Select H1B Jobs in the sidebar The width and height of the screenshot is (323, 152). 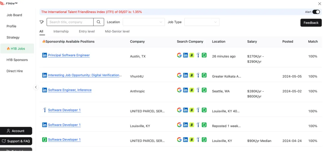[x=17, y=49]
